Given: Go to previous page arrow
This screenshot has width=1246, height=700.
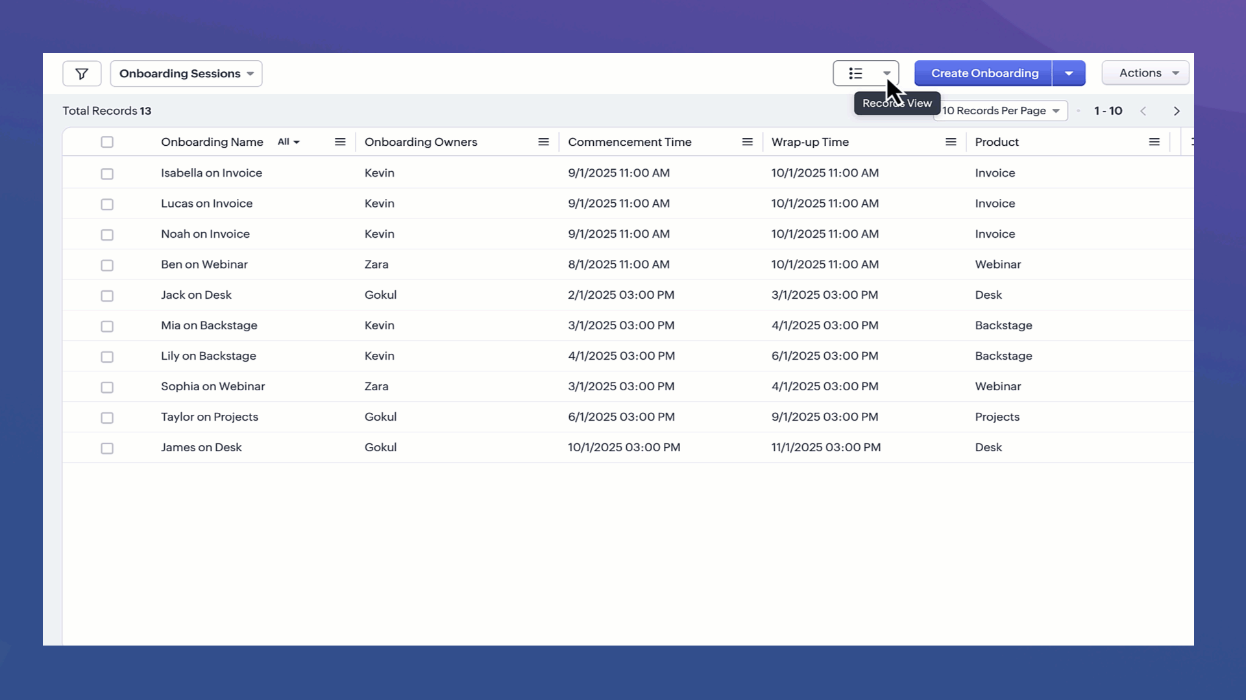Looking at the screenshot, I should pyautogui.click(x=1143, y=111).
